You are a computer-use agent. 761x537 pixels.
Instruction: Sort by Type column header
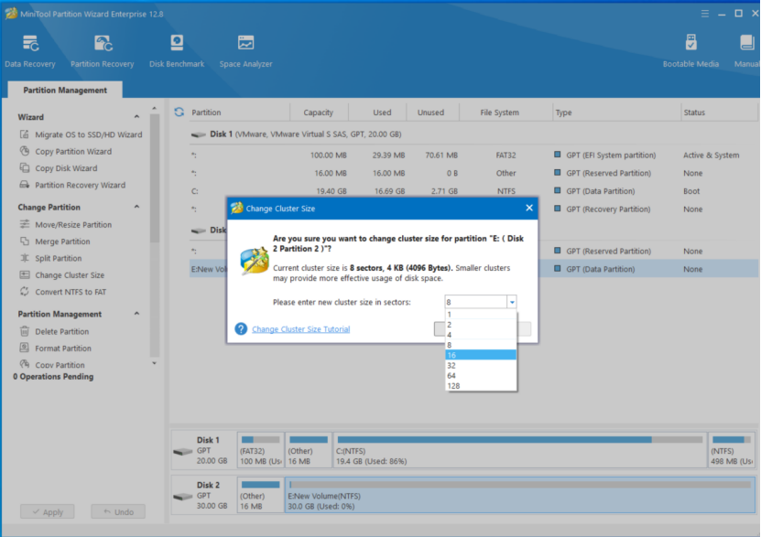tap(563, 113)
